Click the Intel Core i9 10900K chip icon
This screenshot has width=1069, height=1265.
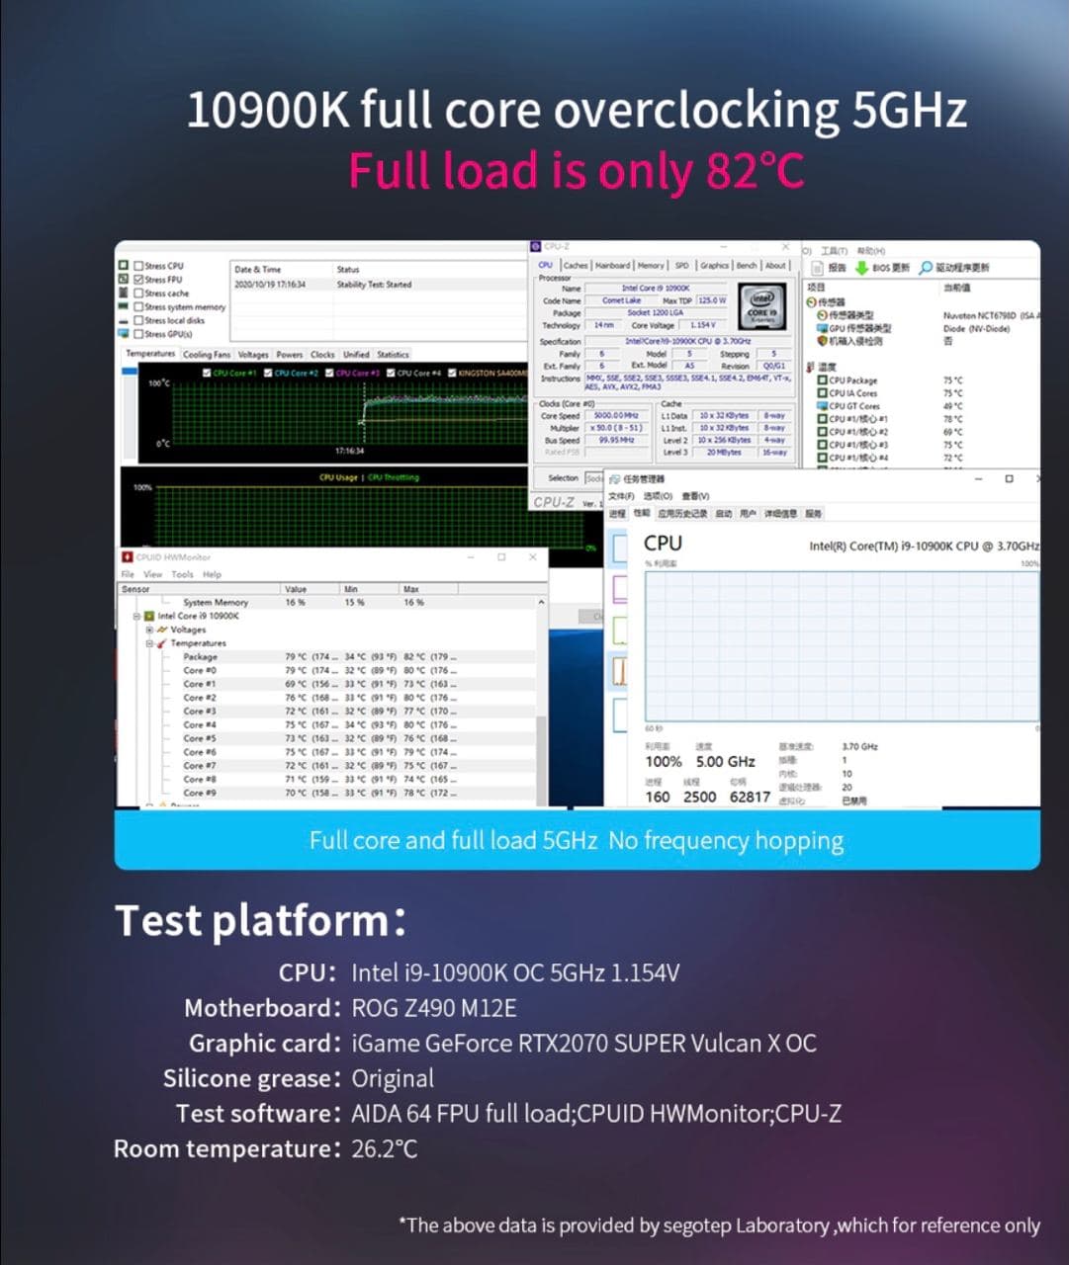[149, 616]
